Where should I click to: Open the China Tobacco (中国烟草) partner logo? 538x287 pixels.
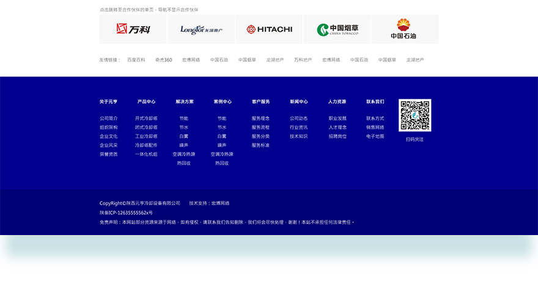click(x=337, y=29)
